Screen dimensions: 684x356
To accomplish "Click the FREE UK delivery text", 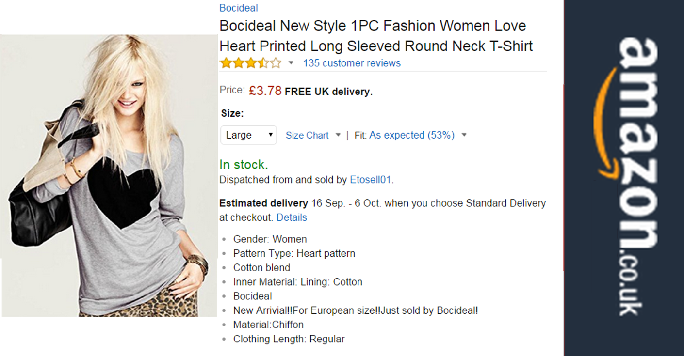I will click(328, 92).
